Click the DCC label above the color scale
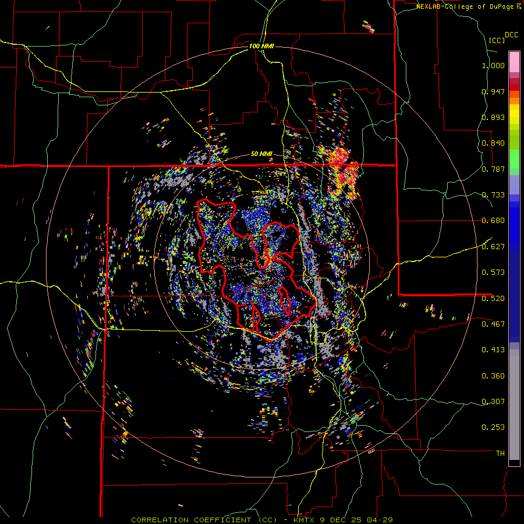The height and width of the screenshot is (524, 524). click(511, 35)
